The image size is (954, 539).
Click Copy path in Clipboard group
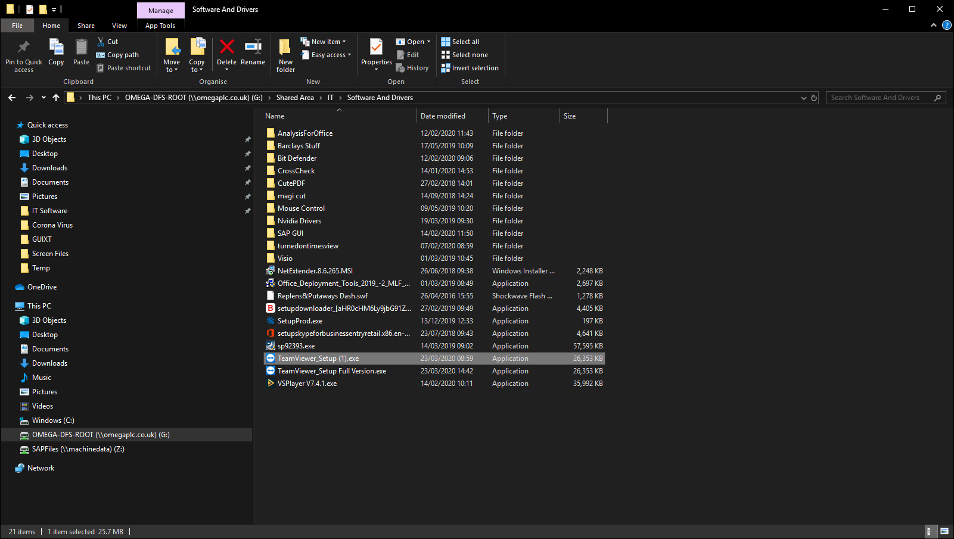coord(118,55)
